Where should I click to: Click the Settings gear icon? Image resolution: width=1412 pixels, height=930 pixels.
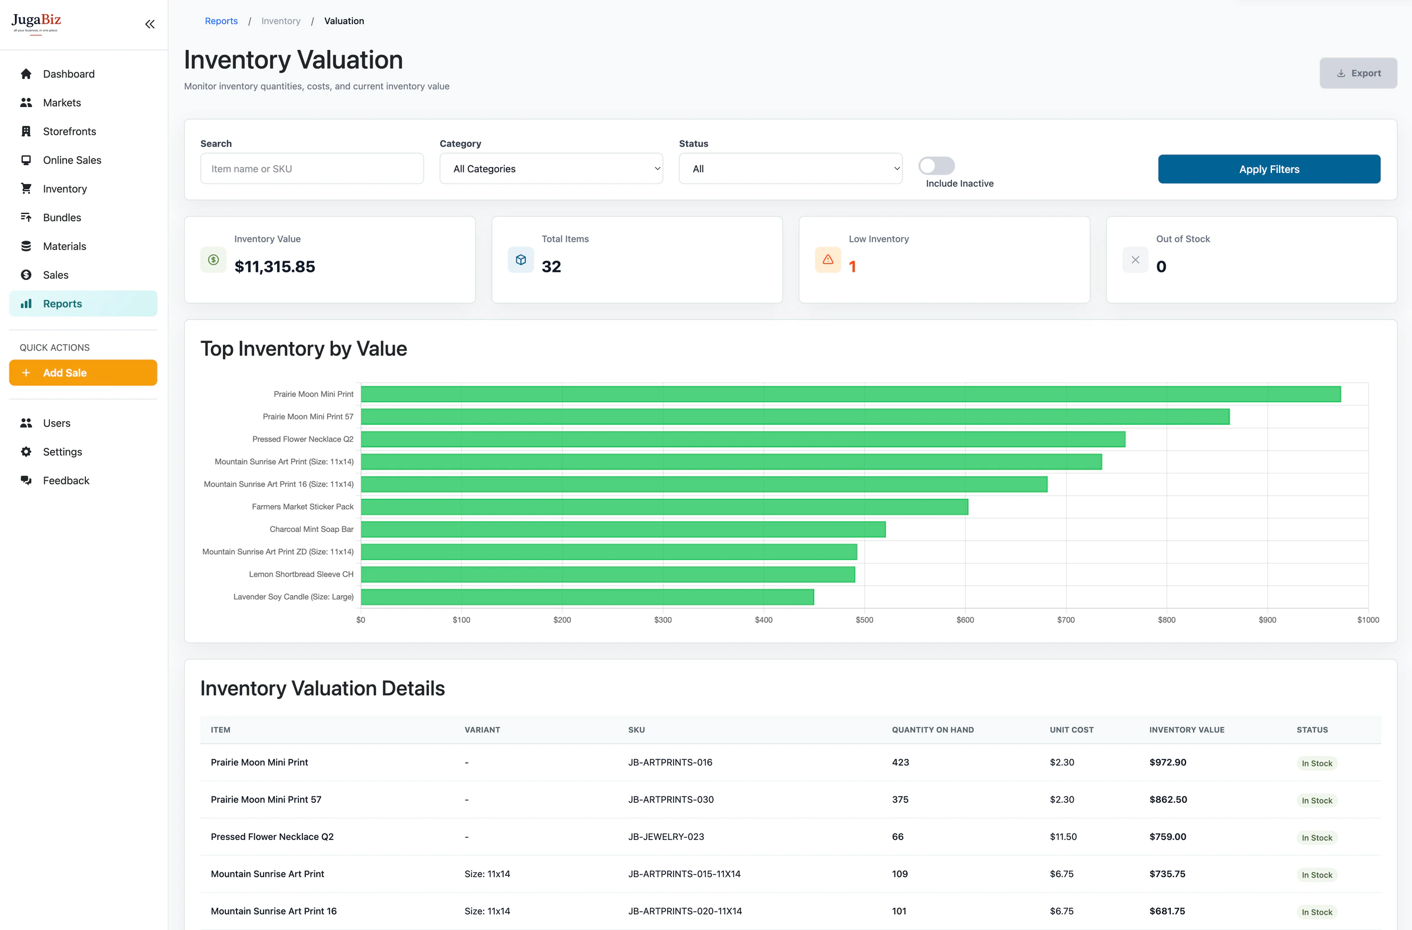26,452
